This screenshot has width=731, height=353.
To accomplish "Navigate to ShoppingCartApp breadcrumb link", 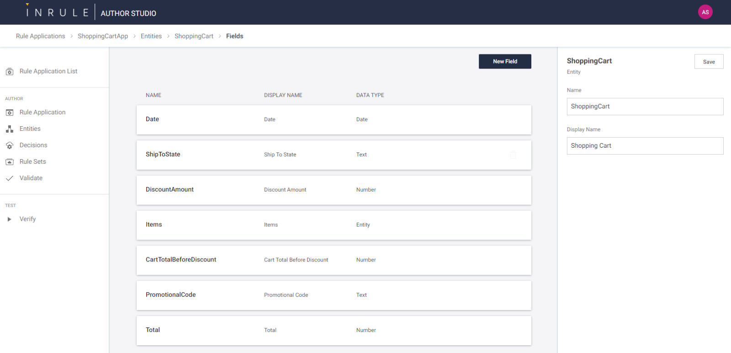I will [103, 36].
